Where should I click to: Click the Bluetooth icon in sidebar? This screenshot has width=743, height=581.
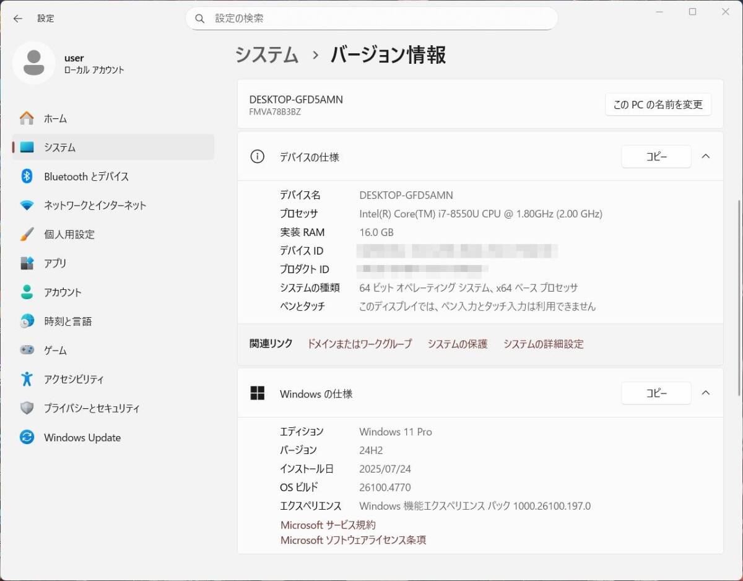click(27, 177)
